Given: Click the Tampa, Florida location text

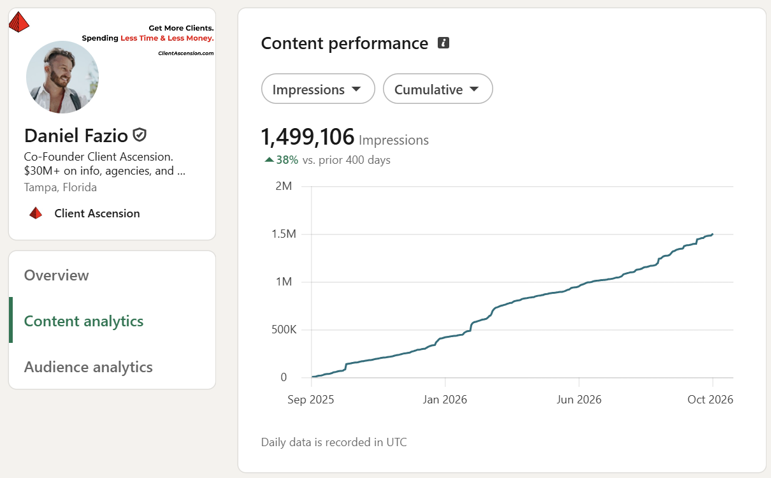Looking at the screenshot, I should pyautogui.click(x=61, y=187).
